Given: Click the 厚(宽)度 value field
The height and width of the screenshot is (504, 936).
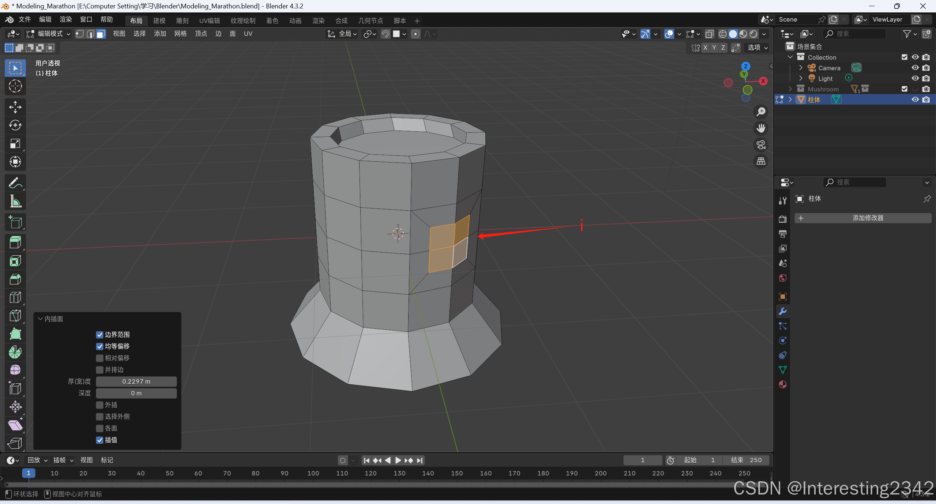Looking at the screenshot, I should (136, 381).
